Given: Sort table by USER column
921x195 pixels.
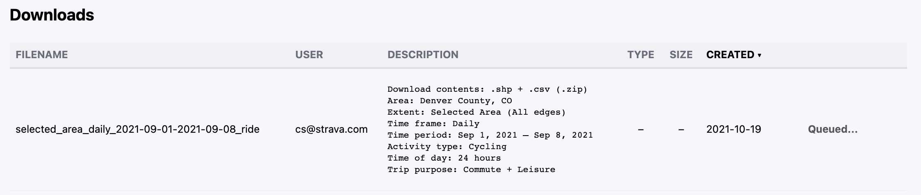Looking at the screenshot, I should click(309, 54).
